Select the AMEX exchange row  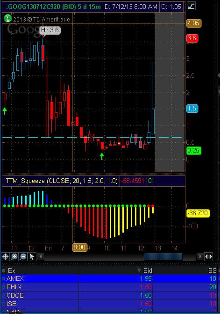tap(110, 278)
